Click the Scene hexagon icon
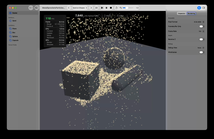Screen dimensions: 214x139 [x=10, y=13]
